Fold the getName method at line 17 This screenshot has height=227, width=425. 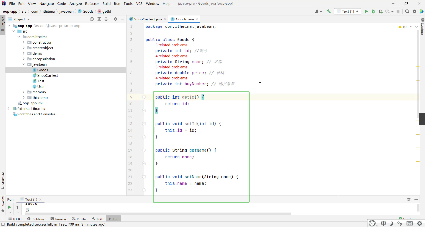[x=144, y=150]
